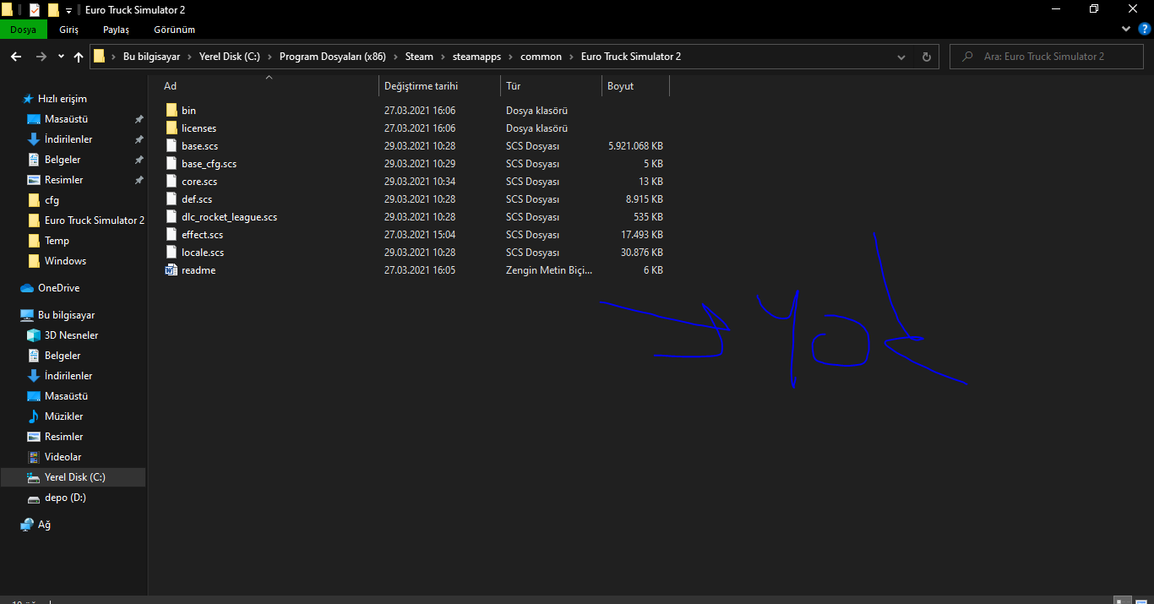Click the 30.876 KB size of locale.scs
Viewport: 1154px width, 604px height.
642,253
